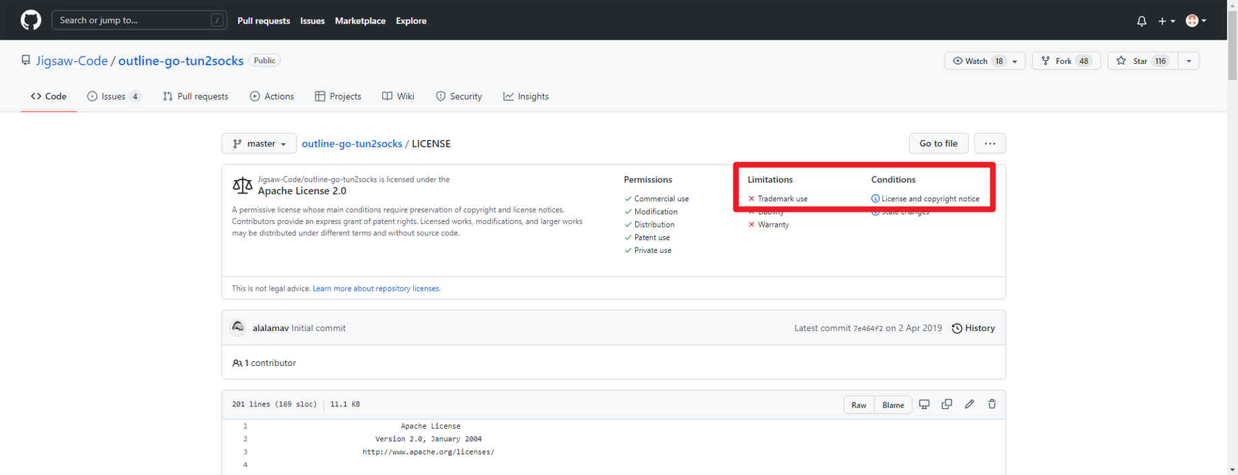Edit the file with pencil icon
This screenshot has height=475, width=1238.
point(969,404)
